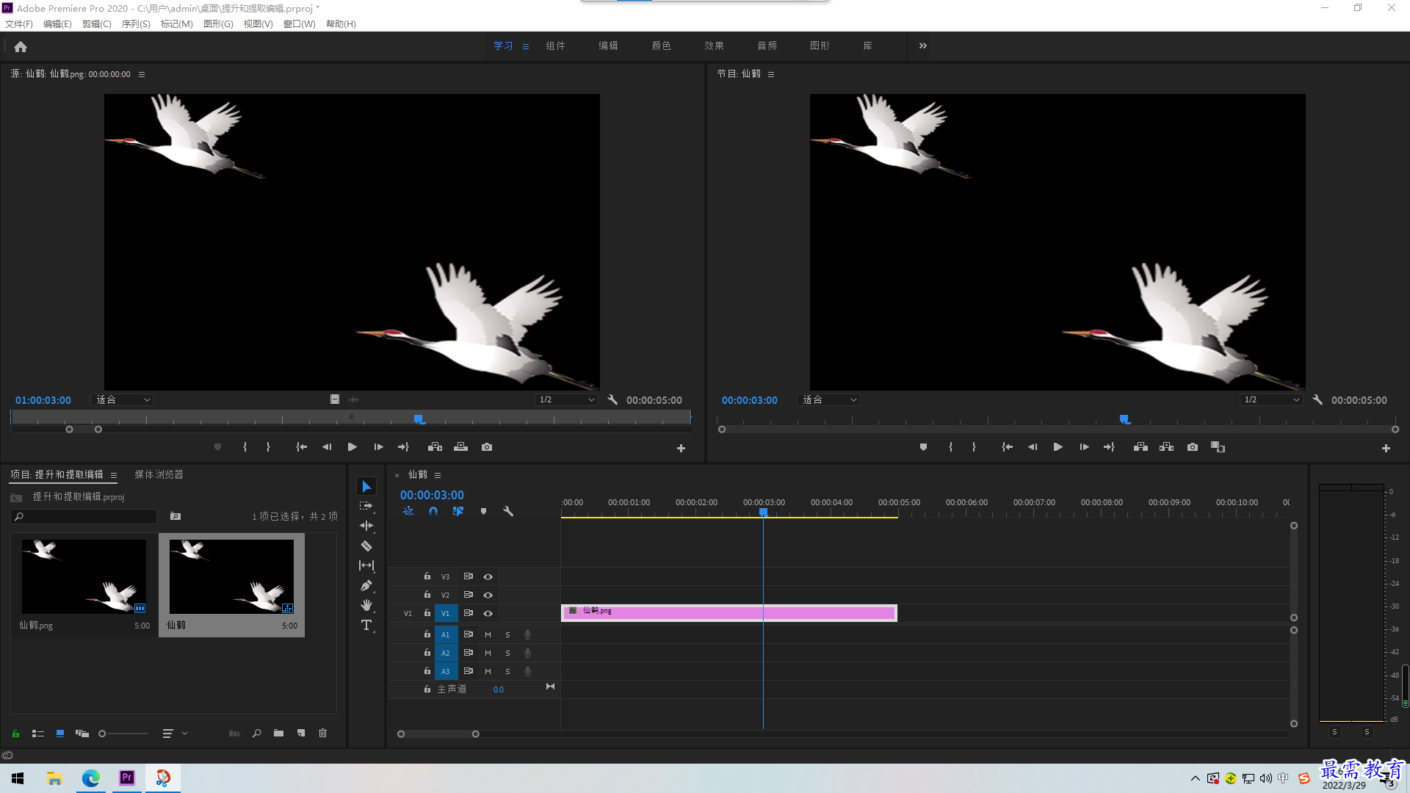The height and width of the screenshot is (793, 1410).
Task: Open source monitor settings wrench
Action: [612, 400]
